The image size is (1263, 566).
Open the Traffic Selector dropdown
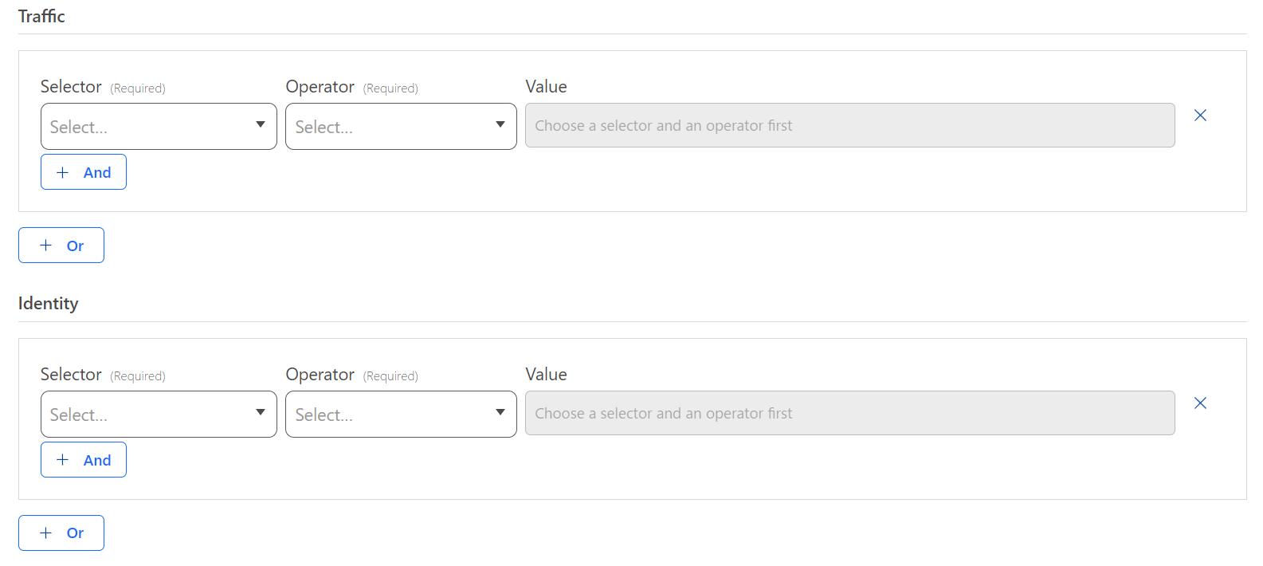tap(147, 126)
